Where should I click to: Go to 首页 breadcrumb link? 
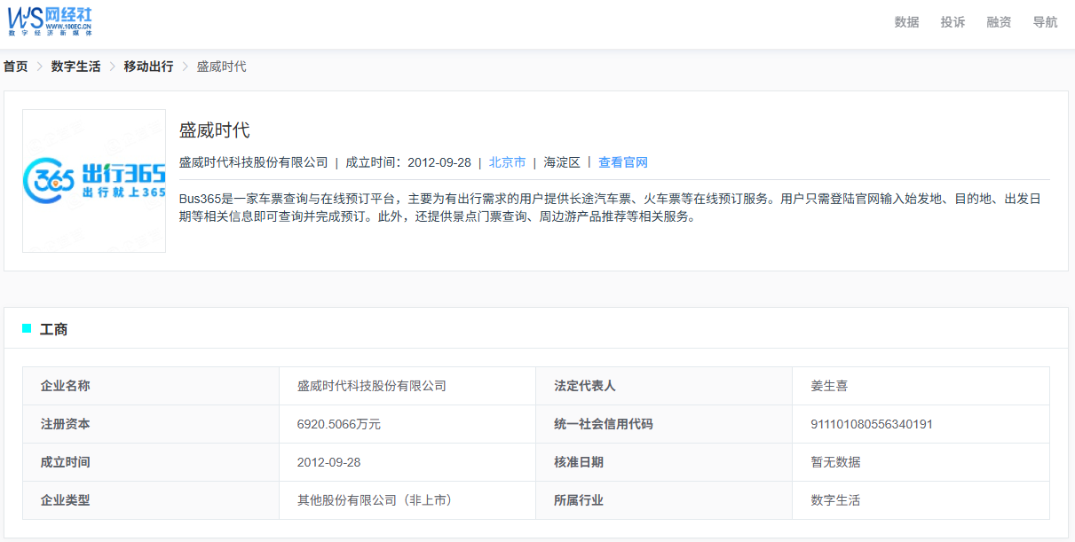point(16,67)
